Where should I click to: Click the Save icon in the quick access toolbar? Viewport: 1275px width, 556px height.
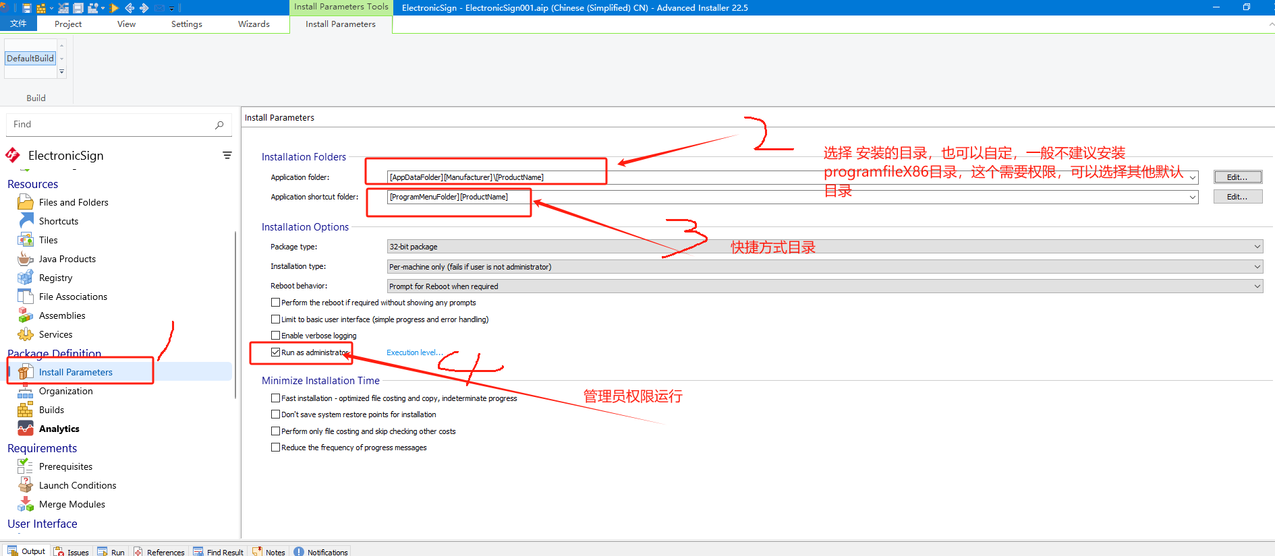click(x=27, y=8)
